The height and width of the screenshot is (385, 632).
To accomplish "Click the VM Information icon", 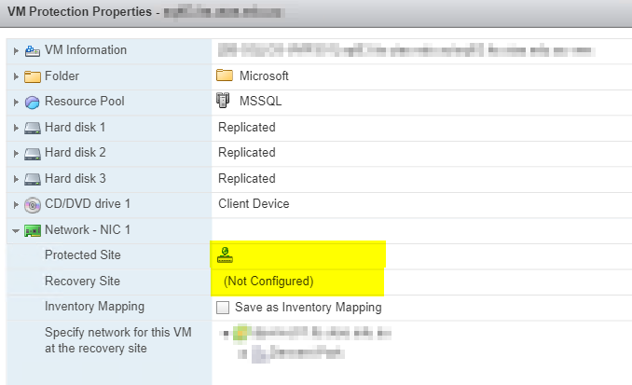I will point(33,50).
